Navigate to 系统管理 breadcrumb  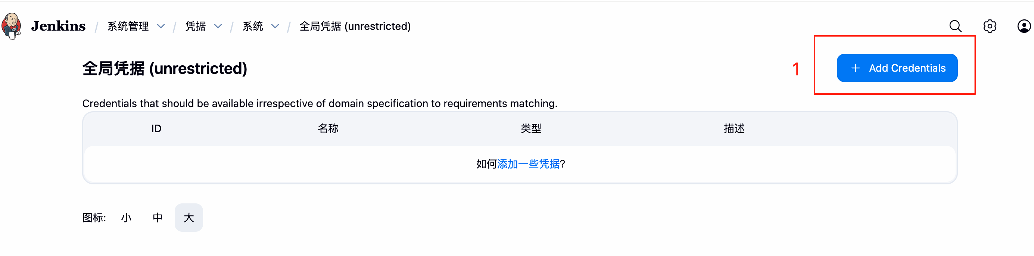point(128,26)
